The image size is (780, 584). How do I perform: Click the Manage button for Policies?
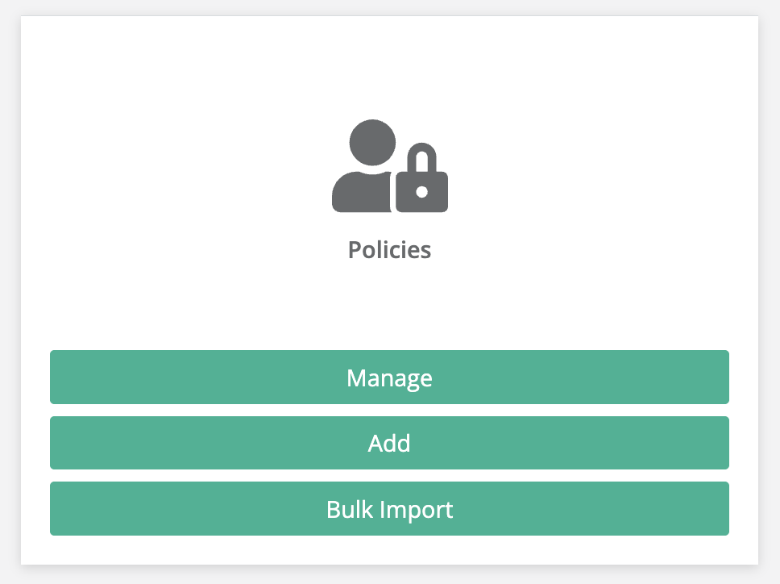(389, 377)
